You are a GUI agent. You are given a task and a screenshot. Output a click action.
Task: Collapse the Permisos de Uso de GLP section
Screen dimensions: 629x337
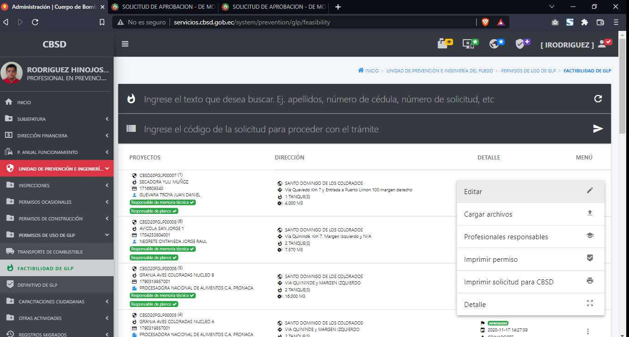pyautogui.click(x=56, y=235)
